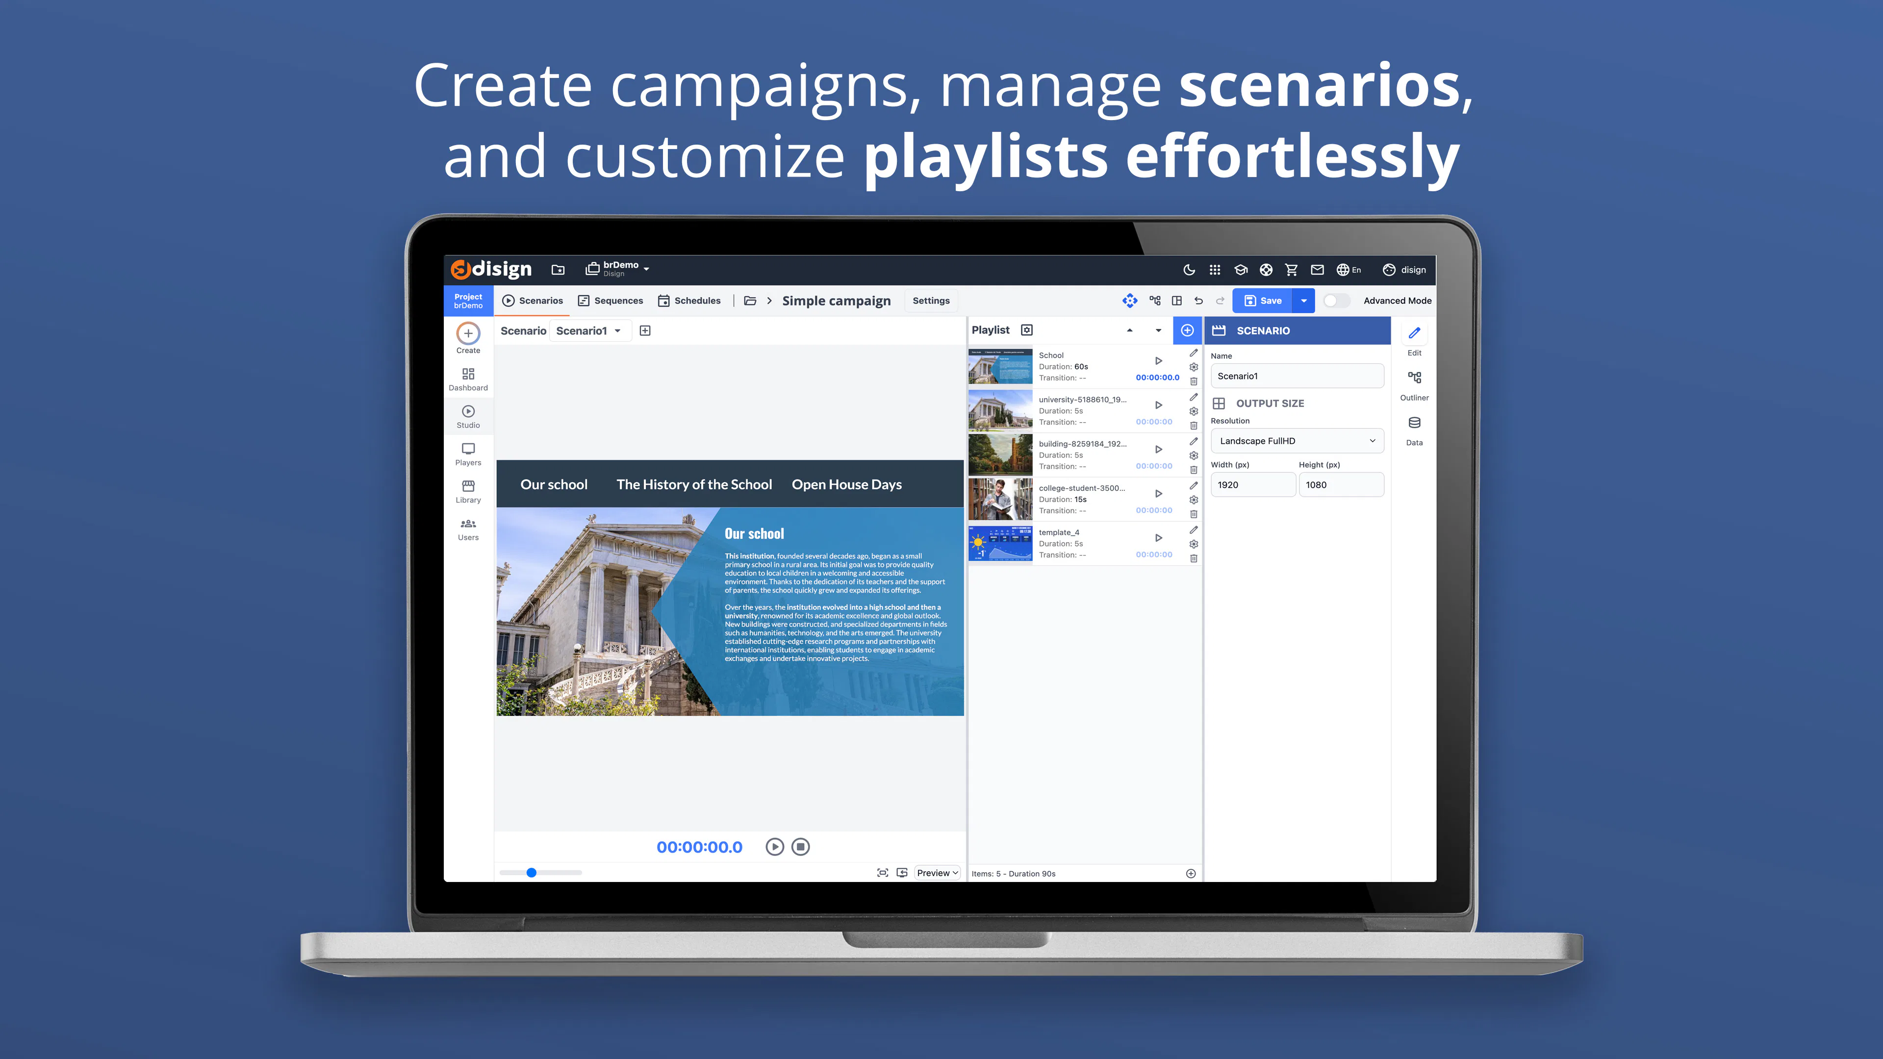Open the layout panels icon in toolbar
The width and height of the screenshot is (1883, 1059).
point(1177,301)
